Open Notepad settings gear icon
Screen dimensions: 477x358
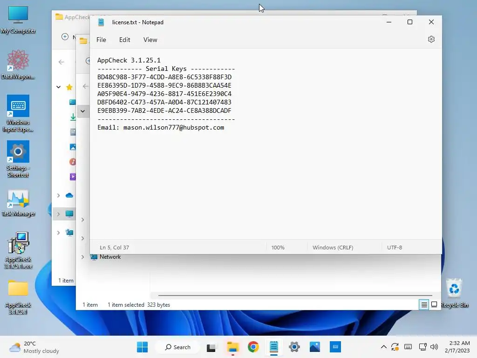coord(431,39)
